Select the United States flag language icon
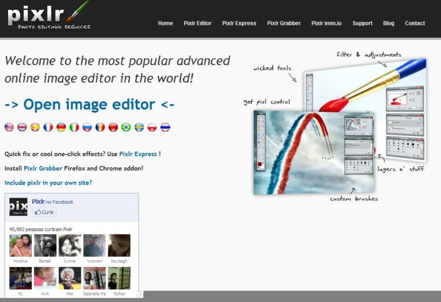The height and width of the screenshot is (302, 441). pyautogui.click(x=9, y=127)
